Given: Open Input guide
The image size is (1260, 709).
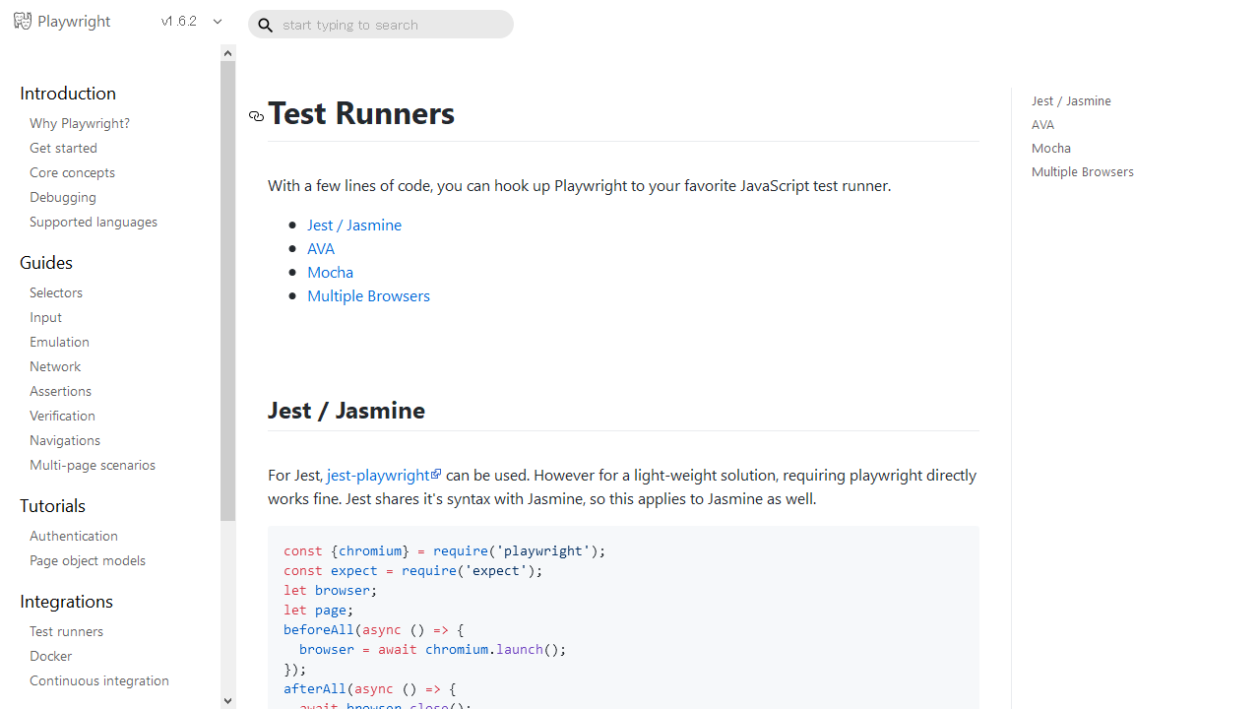Looking at the screenshot, I should (45, 317).
